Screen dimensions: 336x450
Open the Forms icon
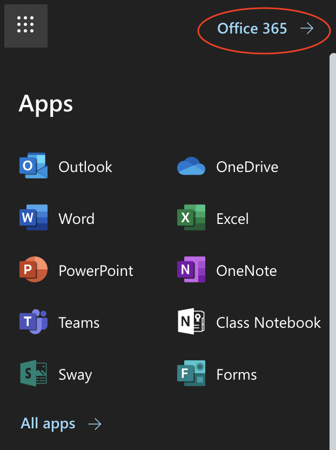tap(191, 373)
